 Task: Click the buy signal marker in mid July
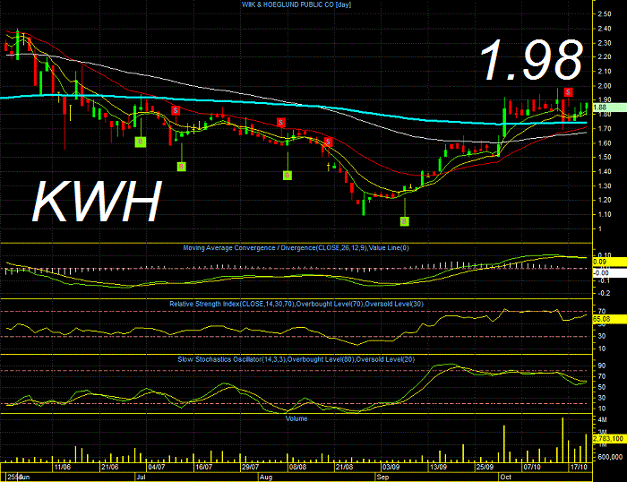[182, 167]
